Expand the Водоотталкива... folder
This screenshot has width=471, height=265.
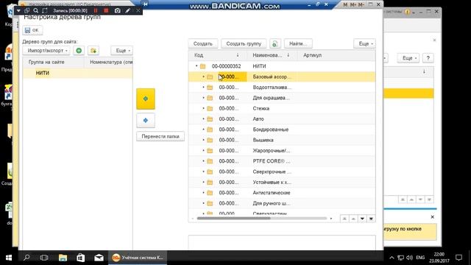[x=203, y=87]
